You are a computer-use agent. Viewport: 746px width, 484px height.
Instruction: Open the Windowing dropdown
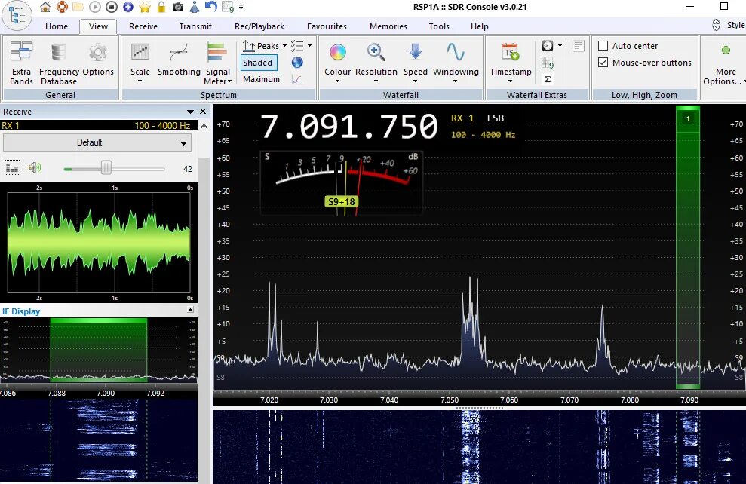point(456,63)
